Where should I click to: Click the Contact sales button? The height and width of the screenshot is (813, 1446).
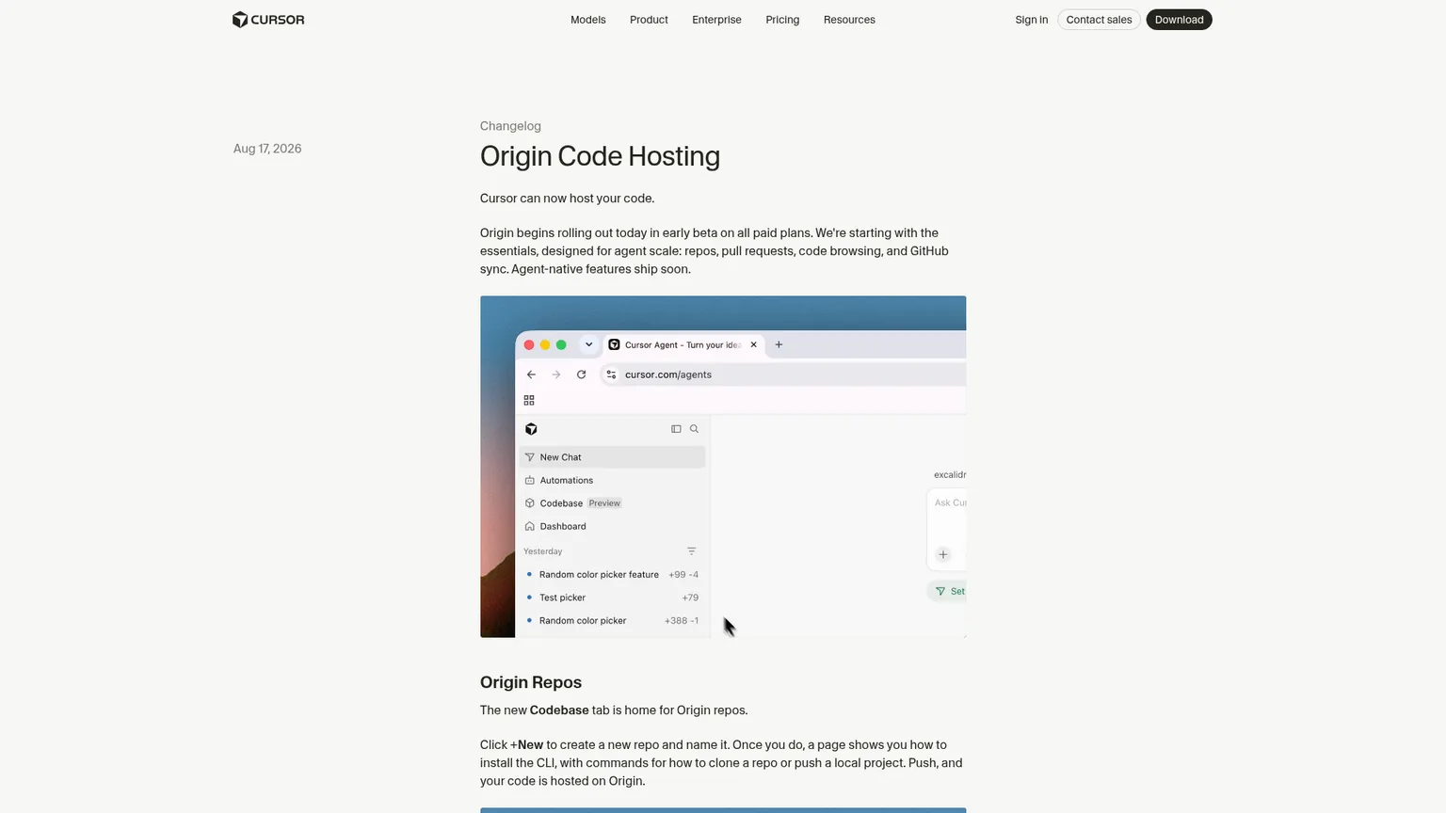1099,20
